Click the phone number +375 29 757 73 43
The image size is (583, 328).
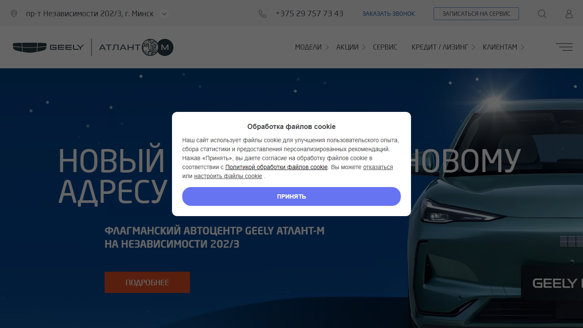click(309, 14)
